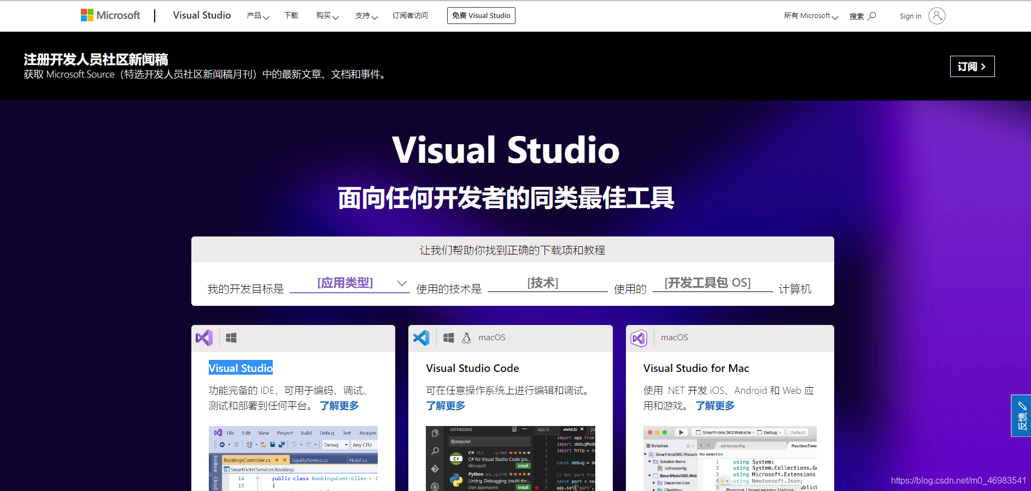The width and height of the screenshot is (1031, 491).
Task: Click the 注册开发人员社区新闻稿 banner heading
Action: pyautogui.click(x=96, y=59)
